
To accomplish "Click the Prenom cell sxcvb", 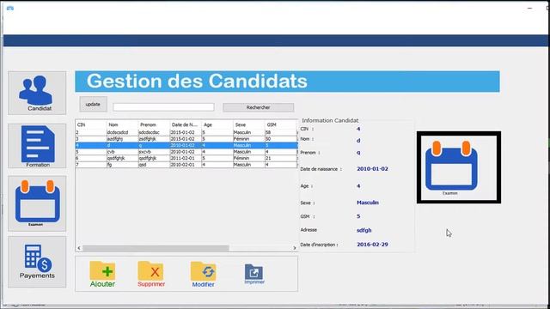I will [x=154, y=152].
